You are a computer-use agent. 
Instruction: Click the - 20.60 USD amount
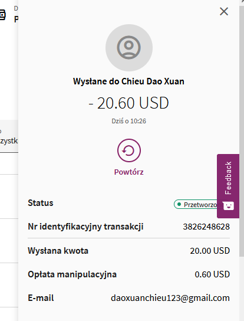pos(128,103)
